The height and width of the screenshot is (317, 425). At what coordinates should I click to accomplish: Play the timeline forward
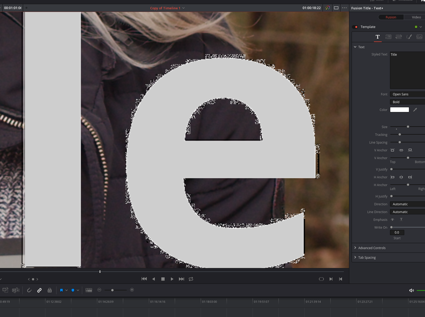[172, 279]
